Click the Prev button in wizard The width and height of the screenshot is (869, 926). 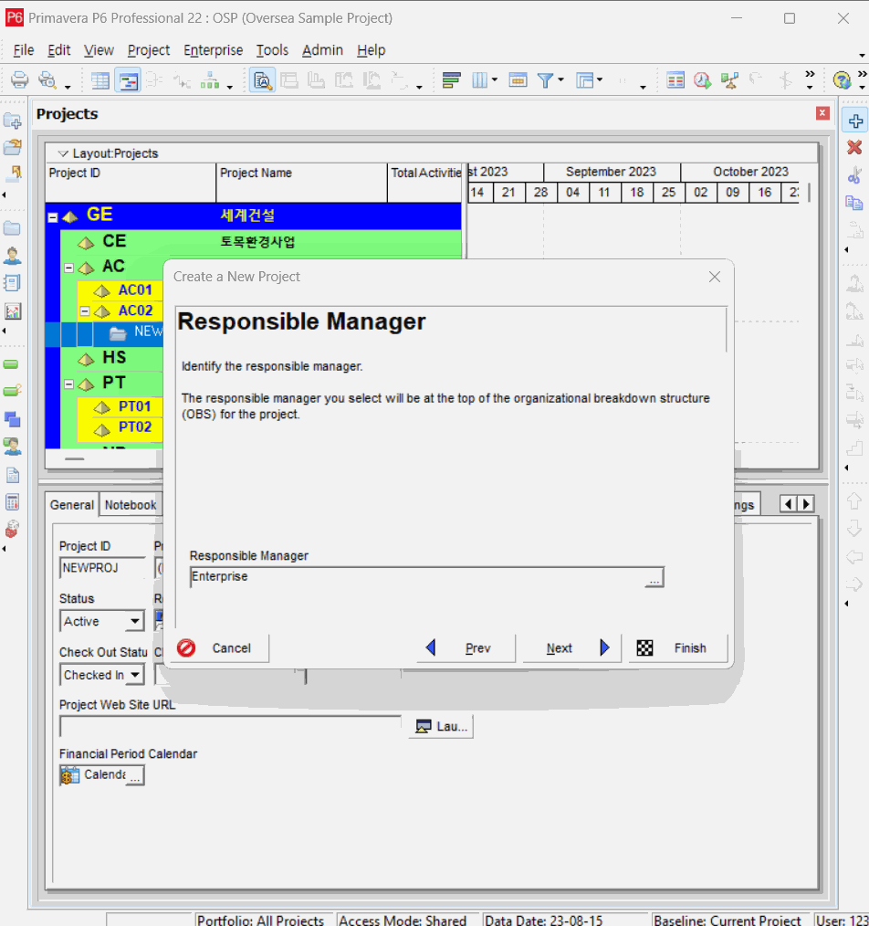click(x=466, y=648)
